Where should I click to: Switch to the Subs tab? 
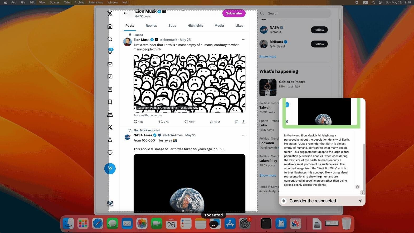tap(172, 26)
